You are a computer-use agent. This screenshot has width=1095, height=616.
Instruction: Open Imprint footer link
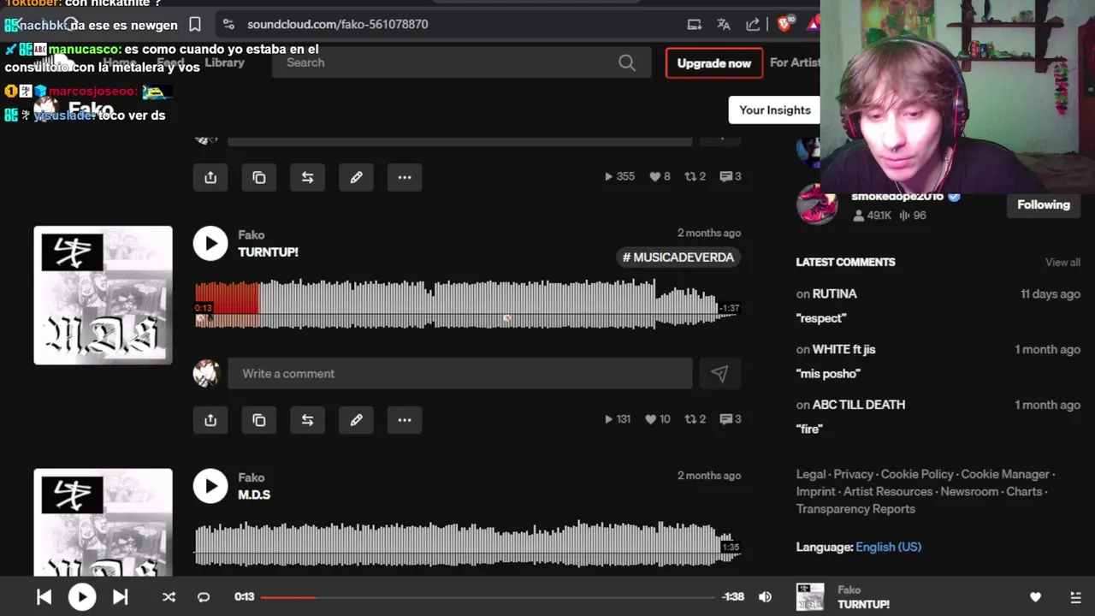tap(816, 491)
